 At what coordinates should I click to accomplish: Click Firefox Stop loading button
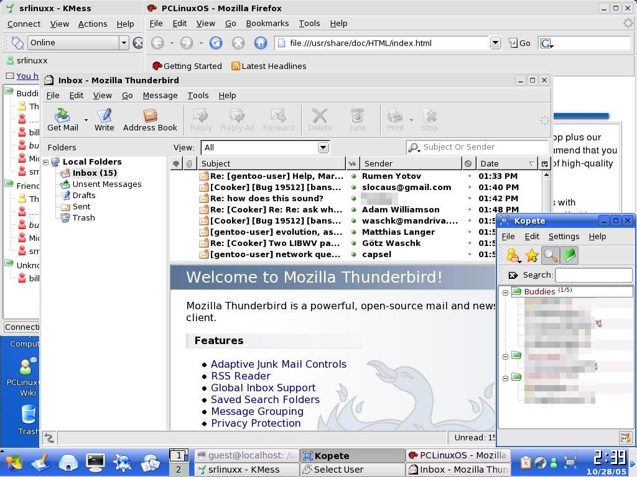pos(238,43)
